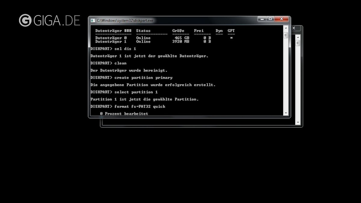Image resolution: width=361 pixels, height=203 pixels.
Task: Click the 'select partition 1' command line
Action: (136, 92)
